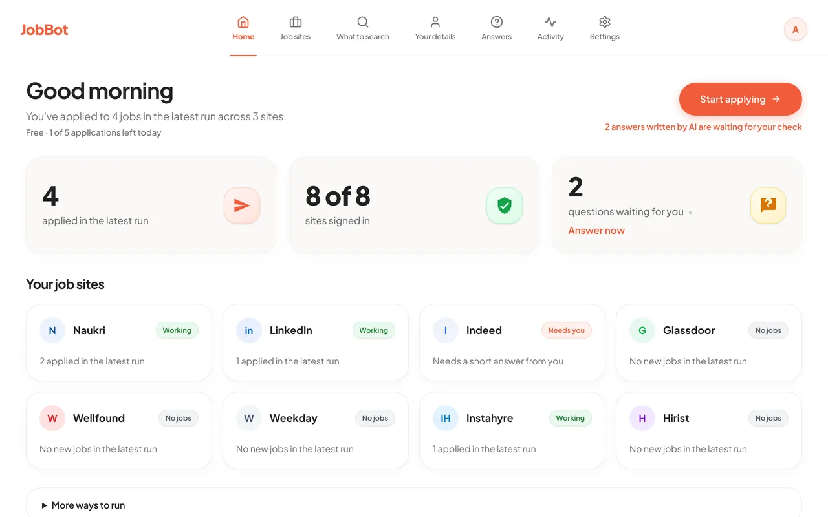This screenshot has height=517, width=828.
Task: Open the Naukri N site icon
Action: tap(52, 330)
